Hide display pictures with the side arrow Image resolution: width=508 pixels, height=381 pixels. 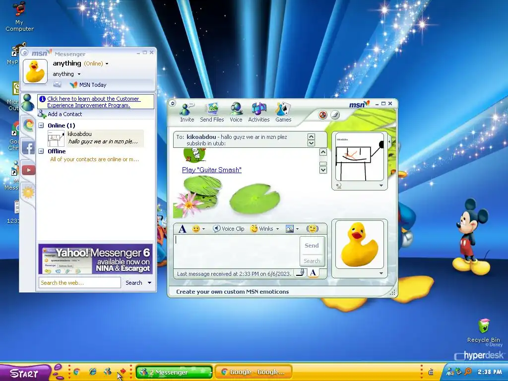tap(389, 141)
